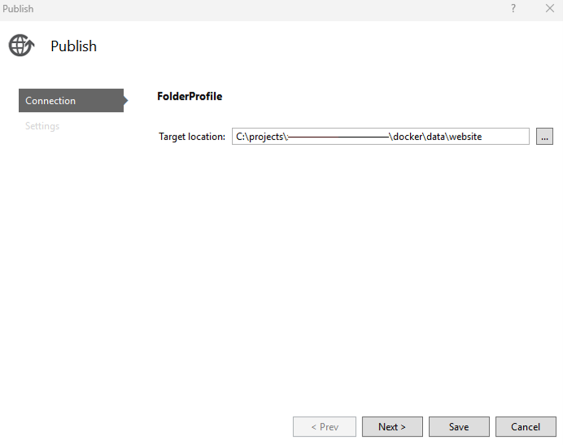Viewport: 563px width, 445px height.
Task: Open the folder browse ellipsis button
Action: click(x=544, y=136)
